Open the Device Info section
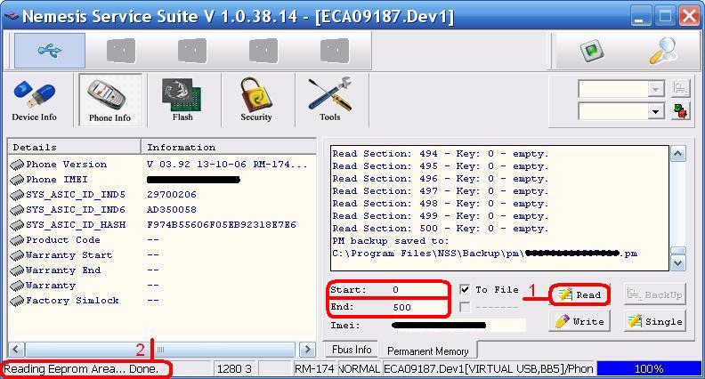The image size is (705, 379). tap(35, 101)
